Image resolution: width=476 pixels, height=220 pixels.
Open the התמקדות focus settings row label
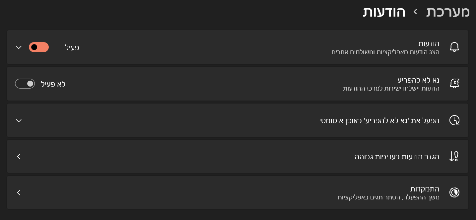pyautogui.click(x=425, y=189)
